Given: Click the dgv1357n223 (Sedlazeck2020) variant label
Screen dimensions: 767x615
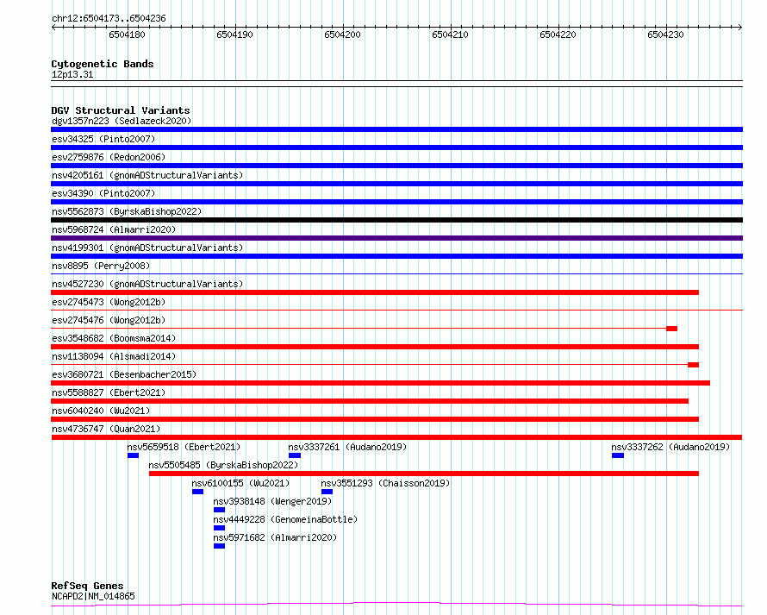Looking at the screenshot, I should click(x=122, y=121).
